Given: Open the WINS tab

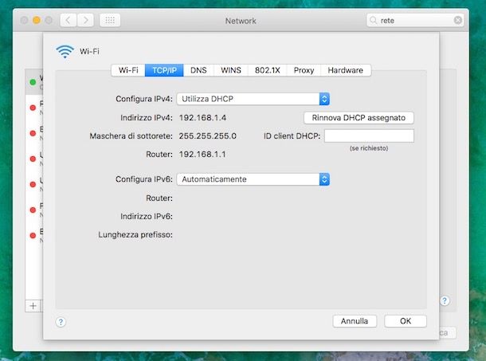Looking at the screenshot, I should click(x=231, y=70).
